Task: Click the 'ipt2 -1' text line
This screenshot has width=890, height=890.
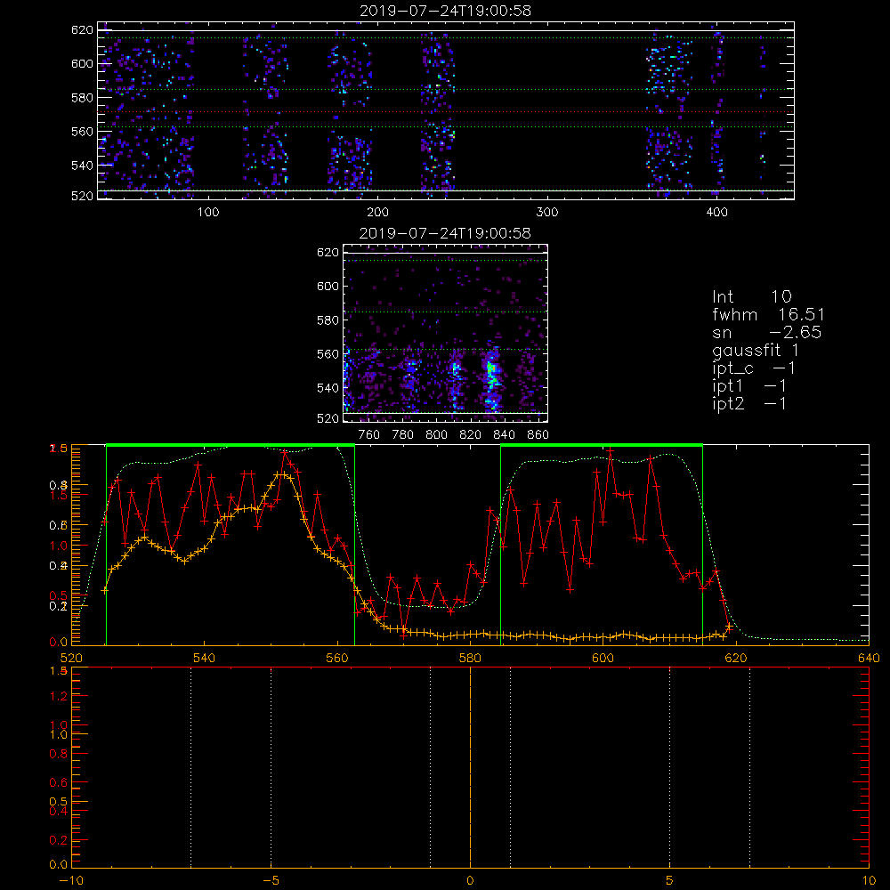Action: pos(749,404)
